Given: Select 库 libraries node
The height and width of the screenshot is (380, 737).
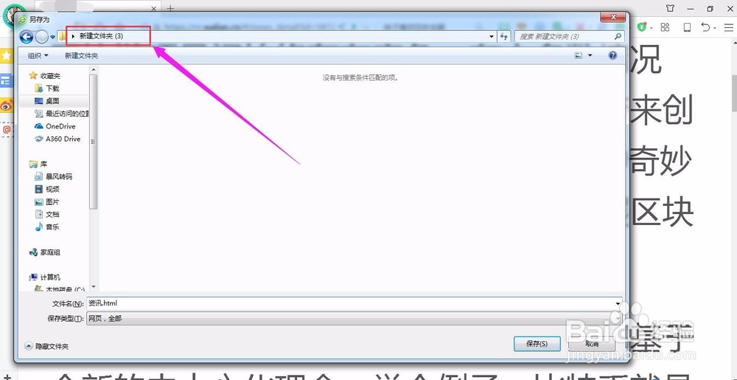Looking at the screenshot, I should (x=38, y=164).
